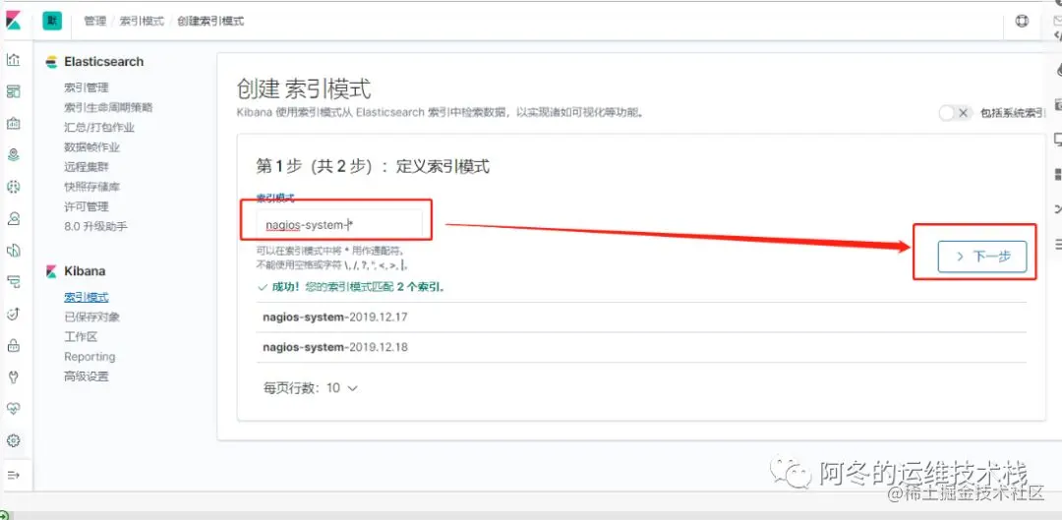Open the Dev Tools sidebar icon
Screen dimensions: 1062x520
coord(13,377)
